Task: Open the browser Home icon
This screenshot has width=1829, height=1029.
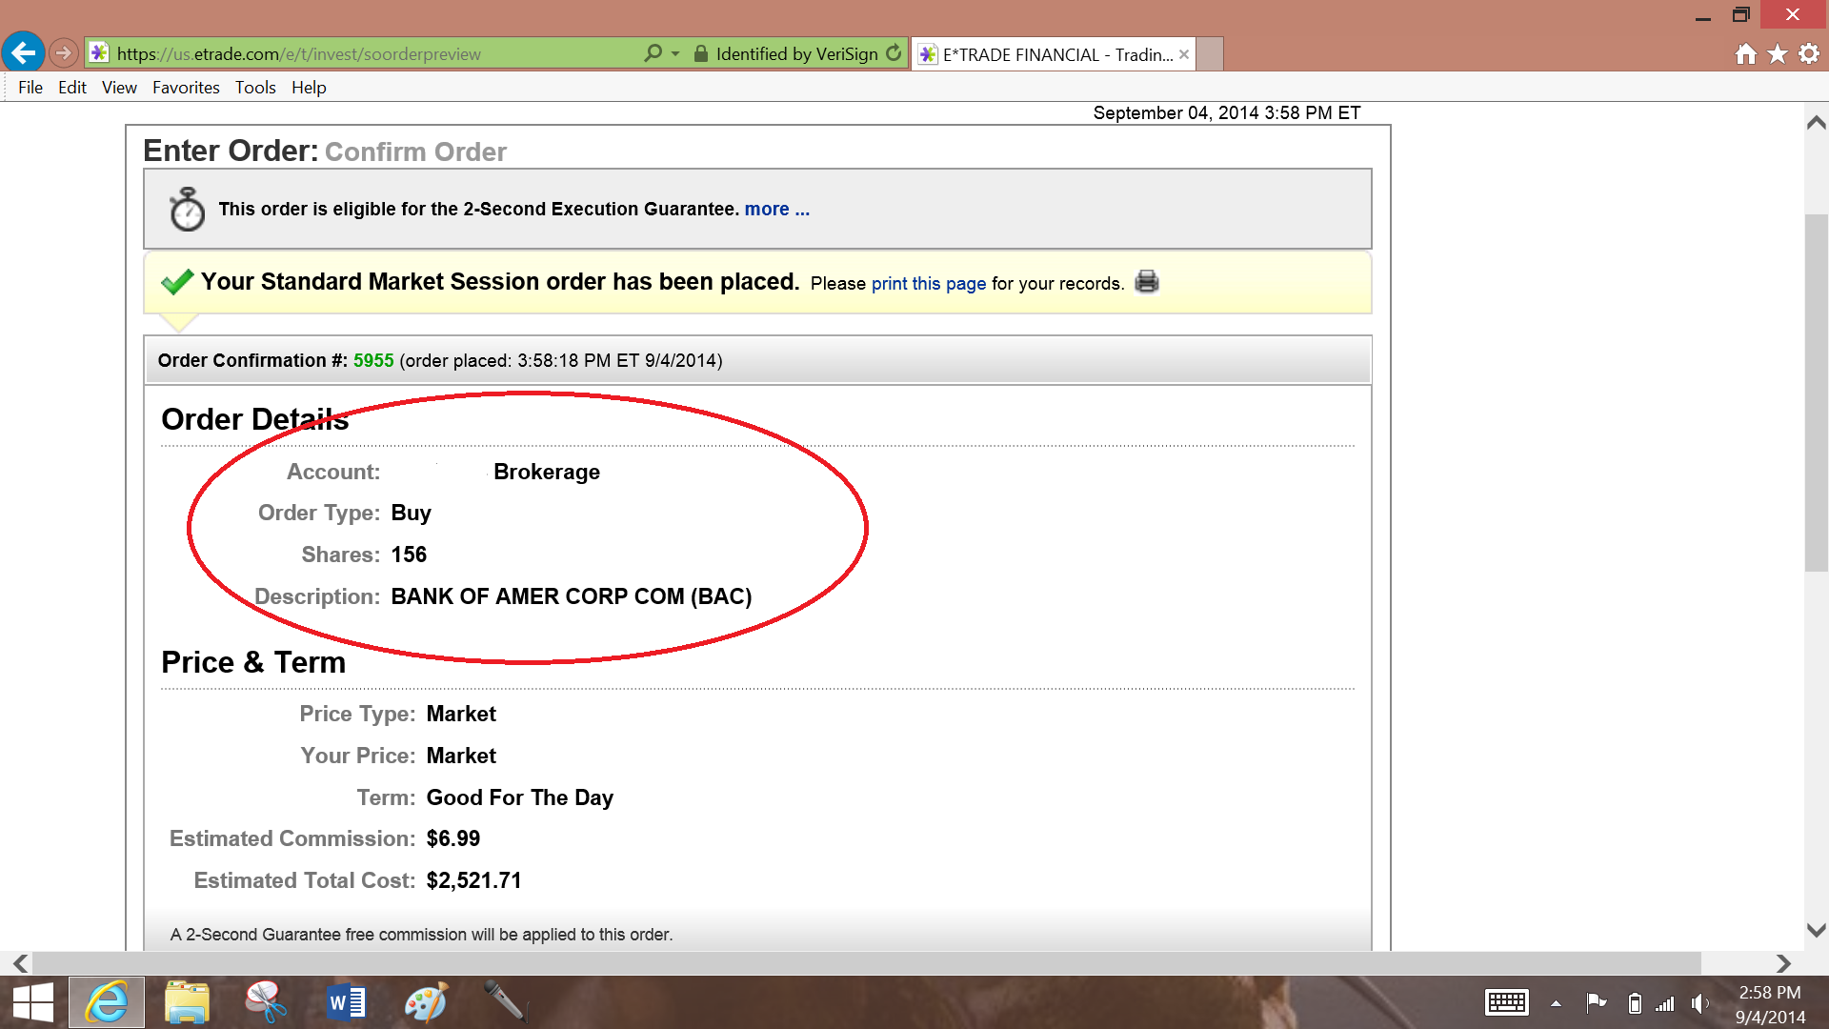Action: [x=1745, y=54]
